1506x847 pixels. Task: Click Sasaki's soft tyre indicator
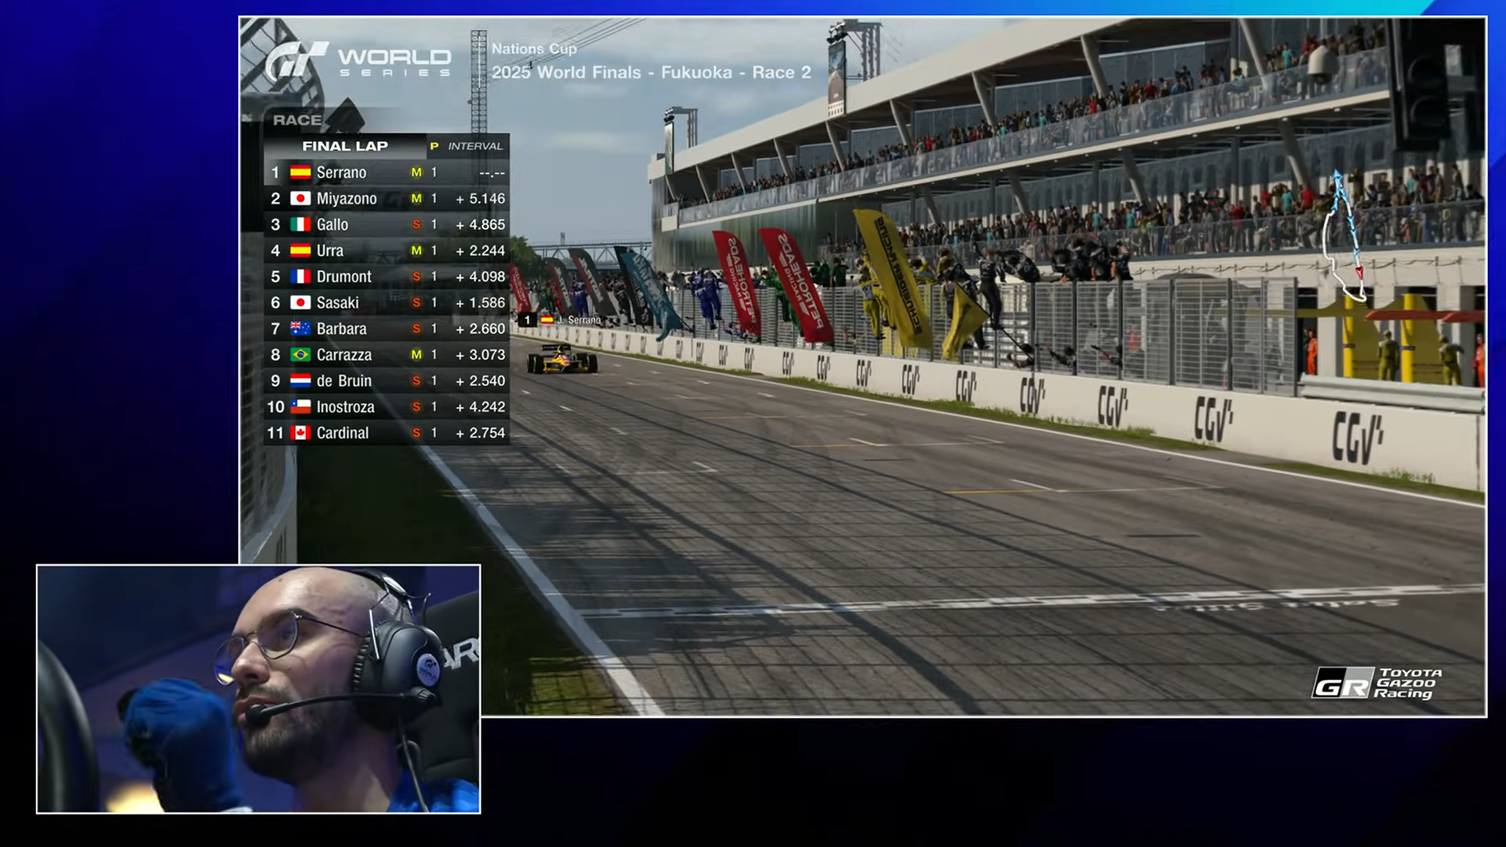[417, 303]
